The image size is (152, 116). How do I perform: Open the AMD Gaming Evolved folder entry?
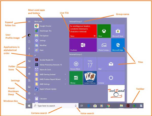point(50,74)
